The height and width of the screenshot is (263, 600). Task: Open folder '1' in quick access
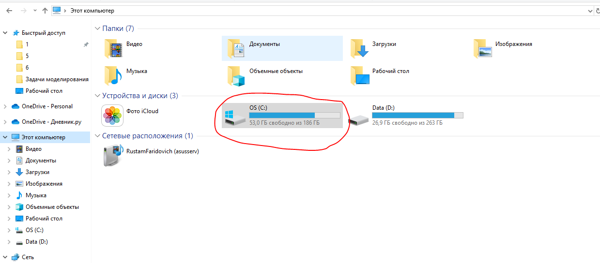(27, 44)
